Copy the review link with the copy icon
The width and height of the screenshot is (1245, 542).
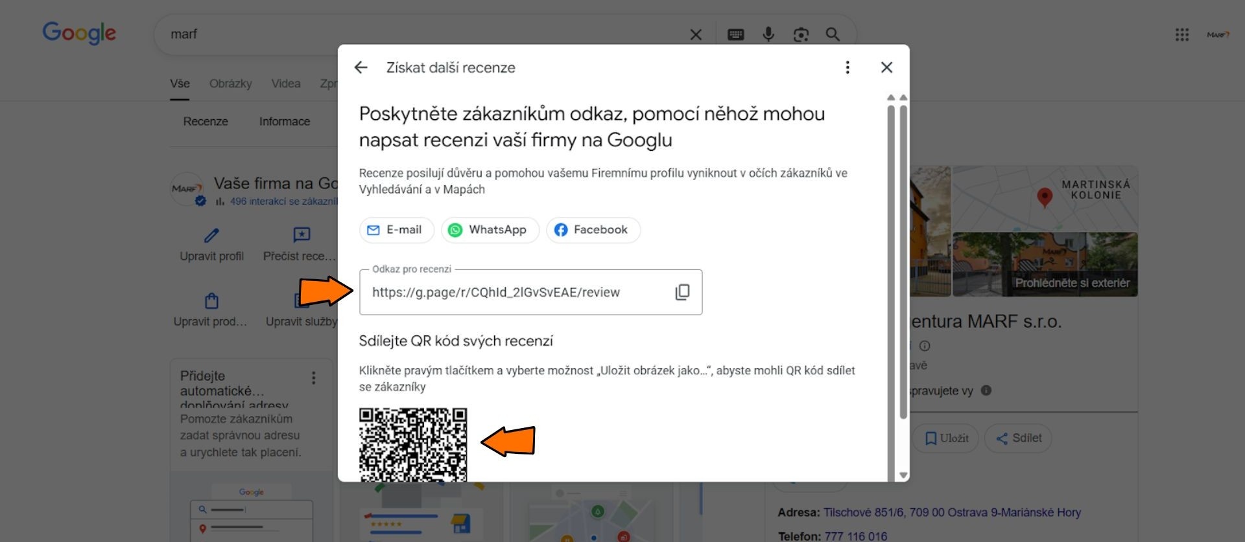click(682, 292)
